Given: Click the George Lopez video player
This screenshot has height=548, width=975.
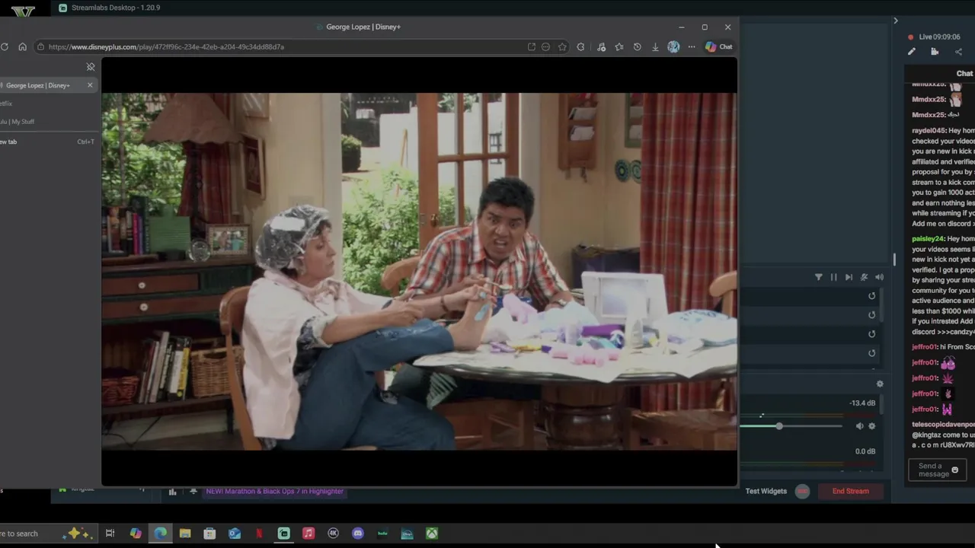Looking at the screenshot, I should pos(419,272).
